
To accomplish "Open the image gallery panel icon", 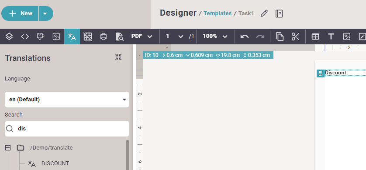I will pyautogui.click(x=56, y=37).
